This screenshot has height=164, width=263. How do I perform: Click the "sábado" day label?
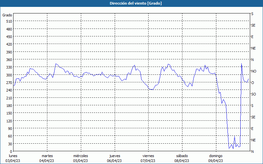tap(182, 156)
